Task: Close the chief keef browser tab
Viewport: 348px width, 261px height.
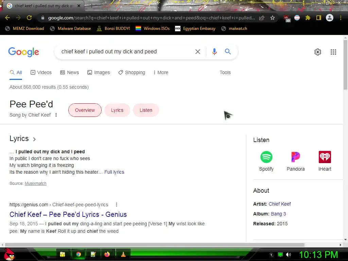Action: (79, 6)
